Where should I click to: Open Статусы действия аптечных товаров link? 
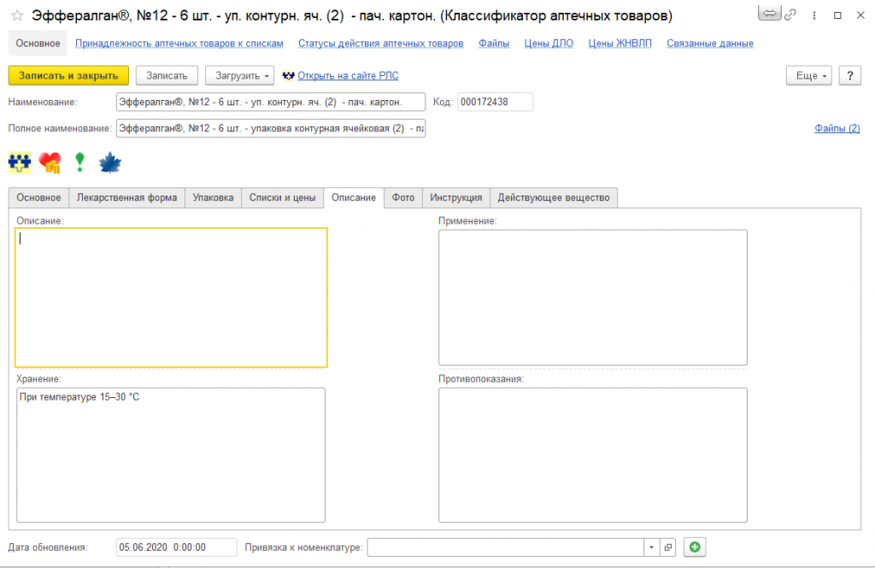tap(380, 44)
